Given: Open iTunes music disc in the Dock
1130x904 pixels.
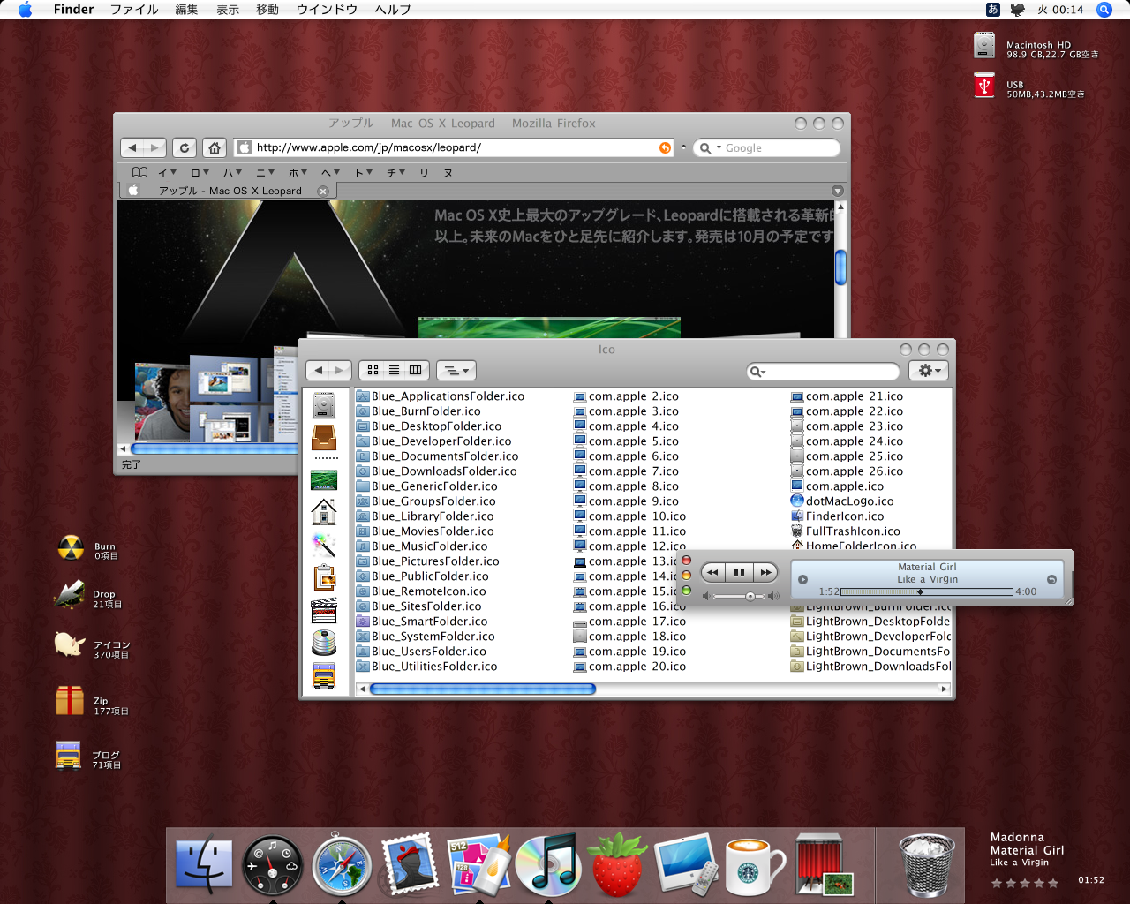Looking at the screenshot, I should [546, 865].
